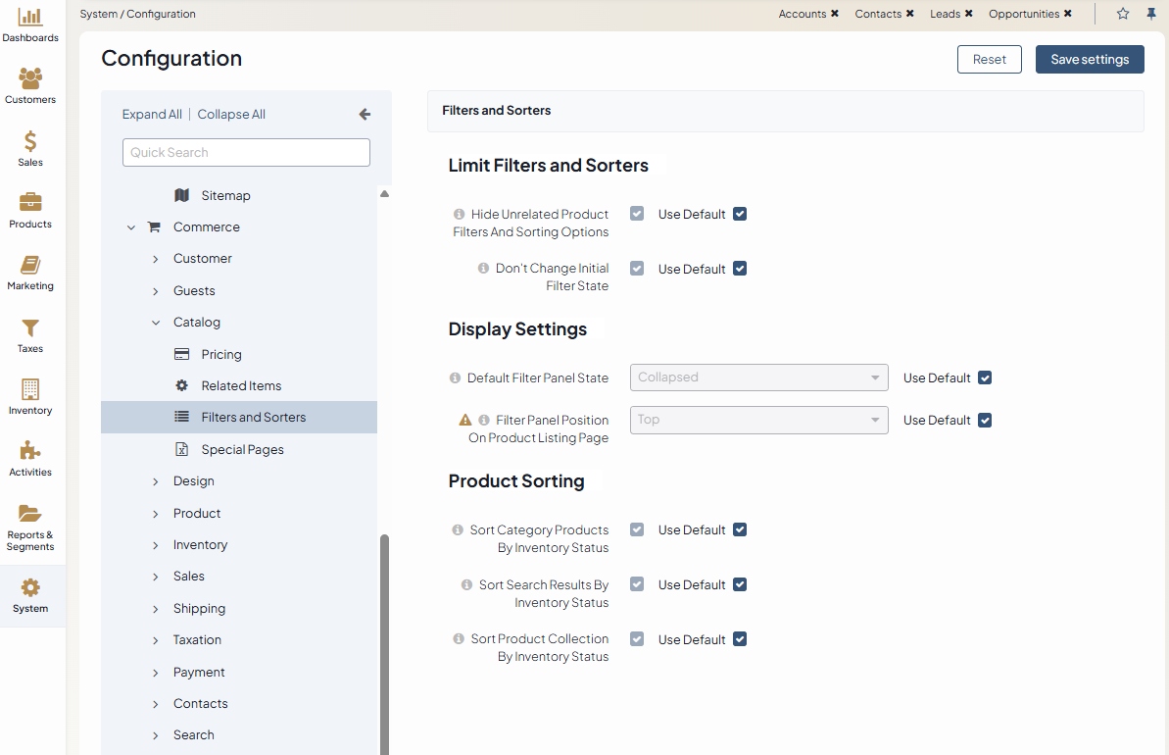Collapse the Commerce tree node
Viewport: 1169px width, 755px height.
[x=131, y=227]
